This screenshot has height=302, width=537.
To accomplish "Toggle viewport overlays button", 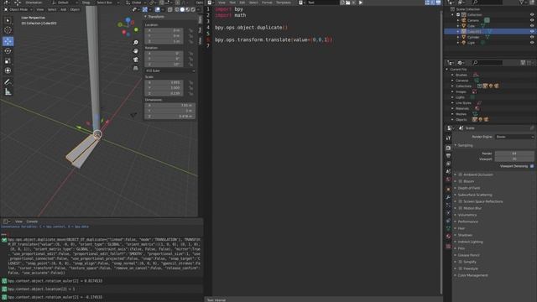I will (158, 9).
